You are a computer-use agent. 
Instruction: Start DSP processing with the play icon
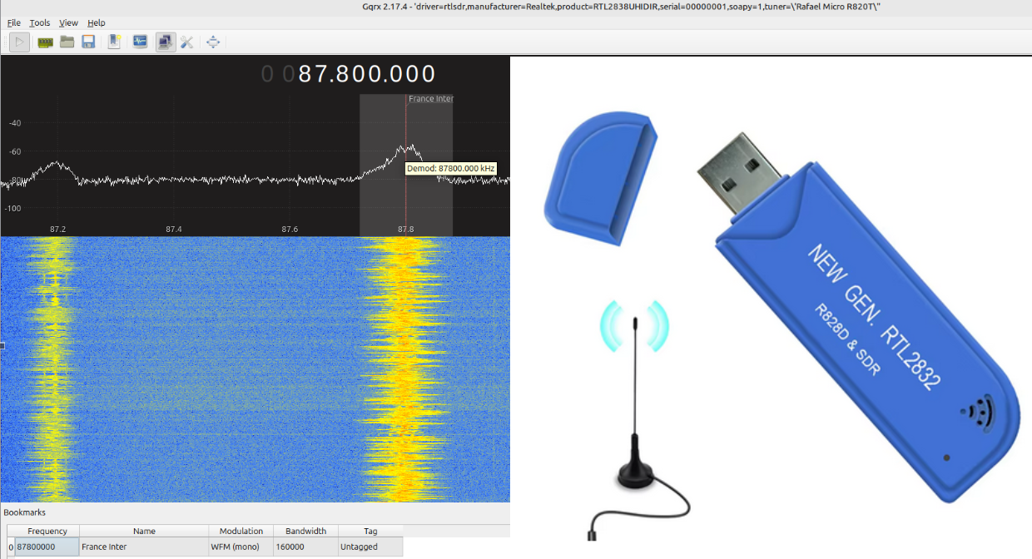tap(20, 42)
